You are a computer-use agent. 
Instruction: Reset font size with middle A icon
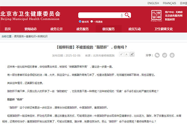point(127,55)
